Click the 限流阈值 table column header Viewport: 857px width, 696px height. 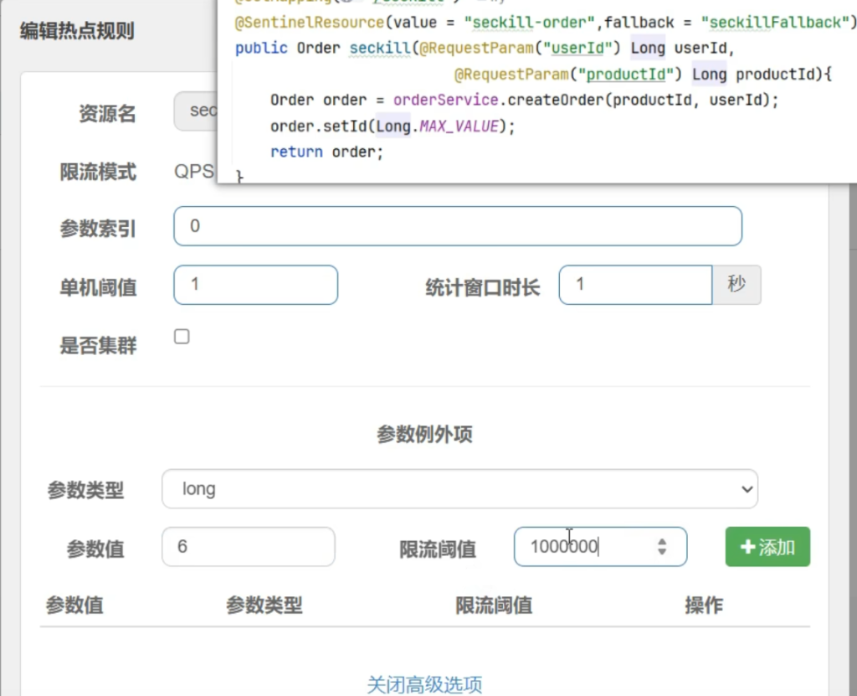tap(494, 605)
